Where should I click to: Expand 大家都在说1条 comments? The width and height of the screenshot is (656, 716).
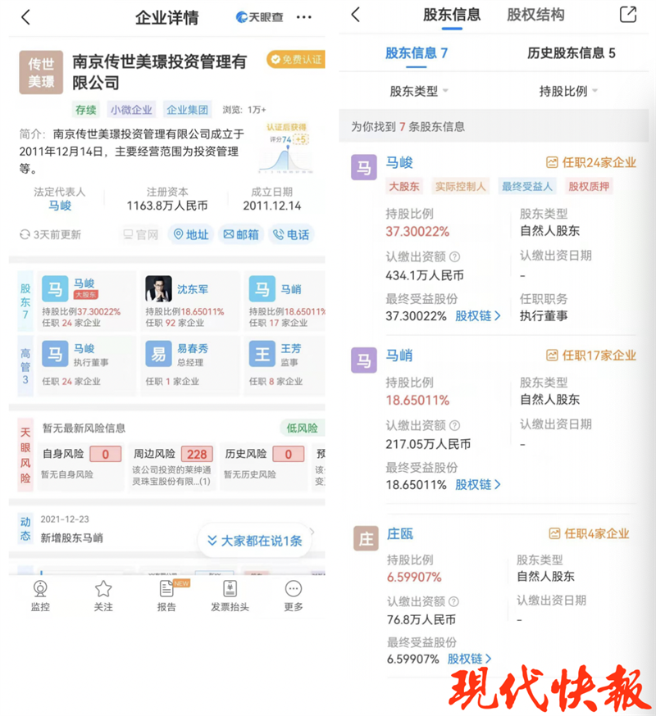[x=255, y=541]
